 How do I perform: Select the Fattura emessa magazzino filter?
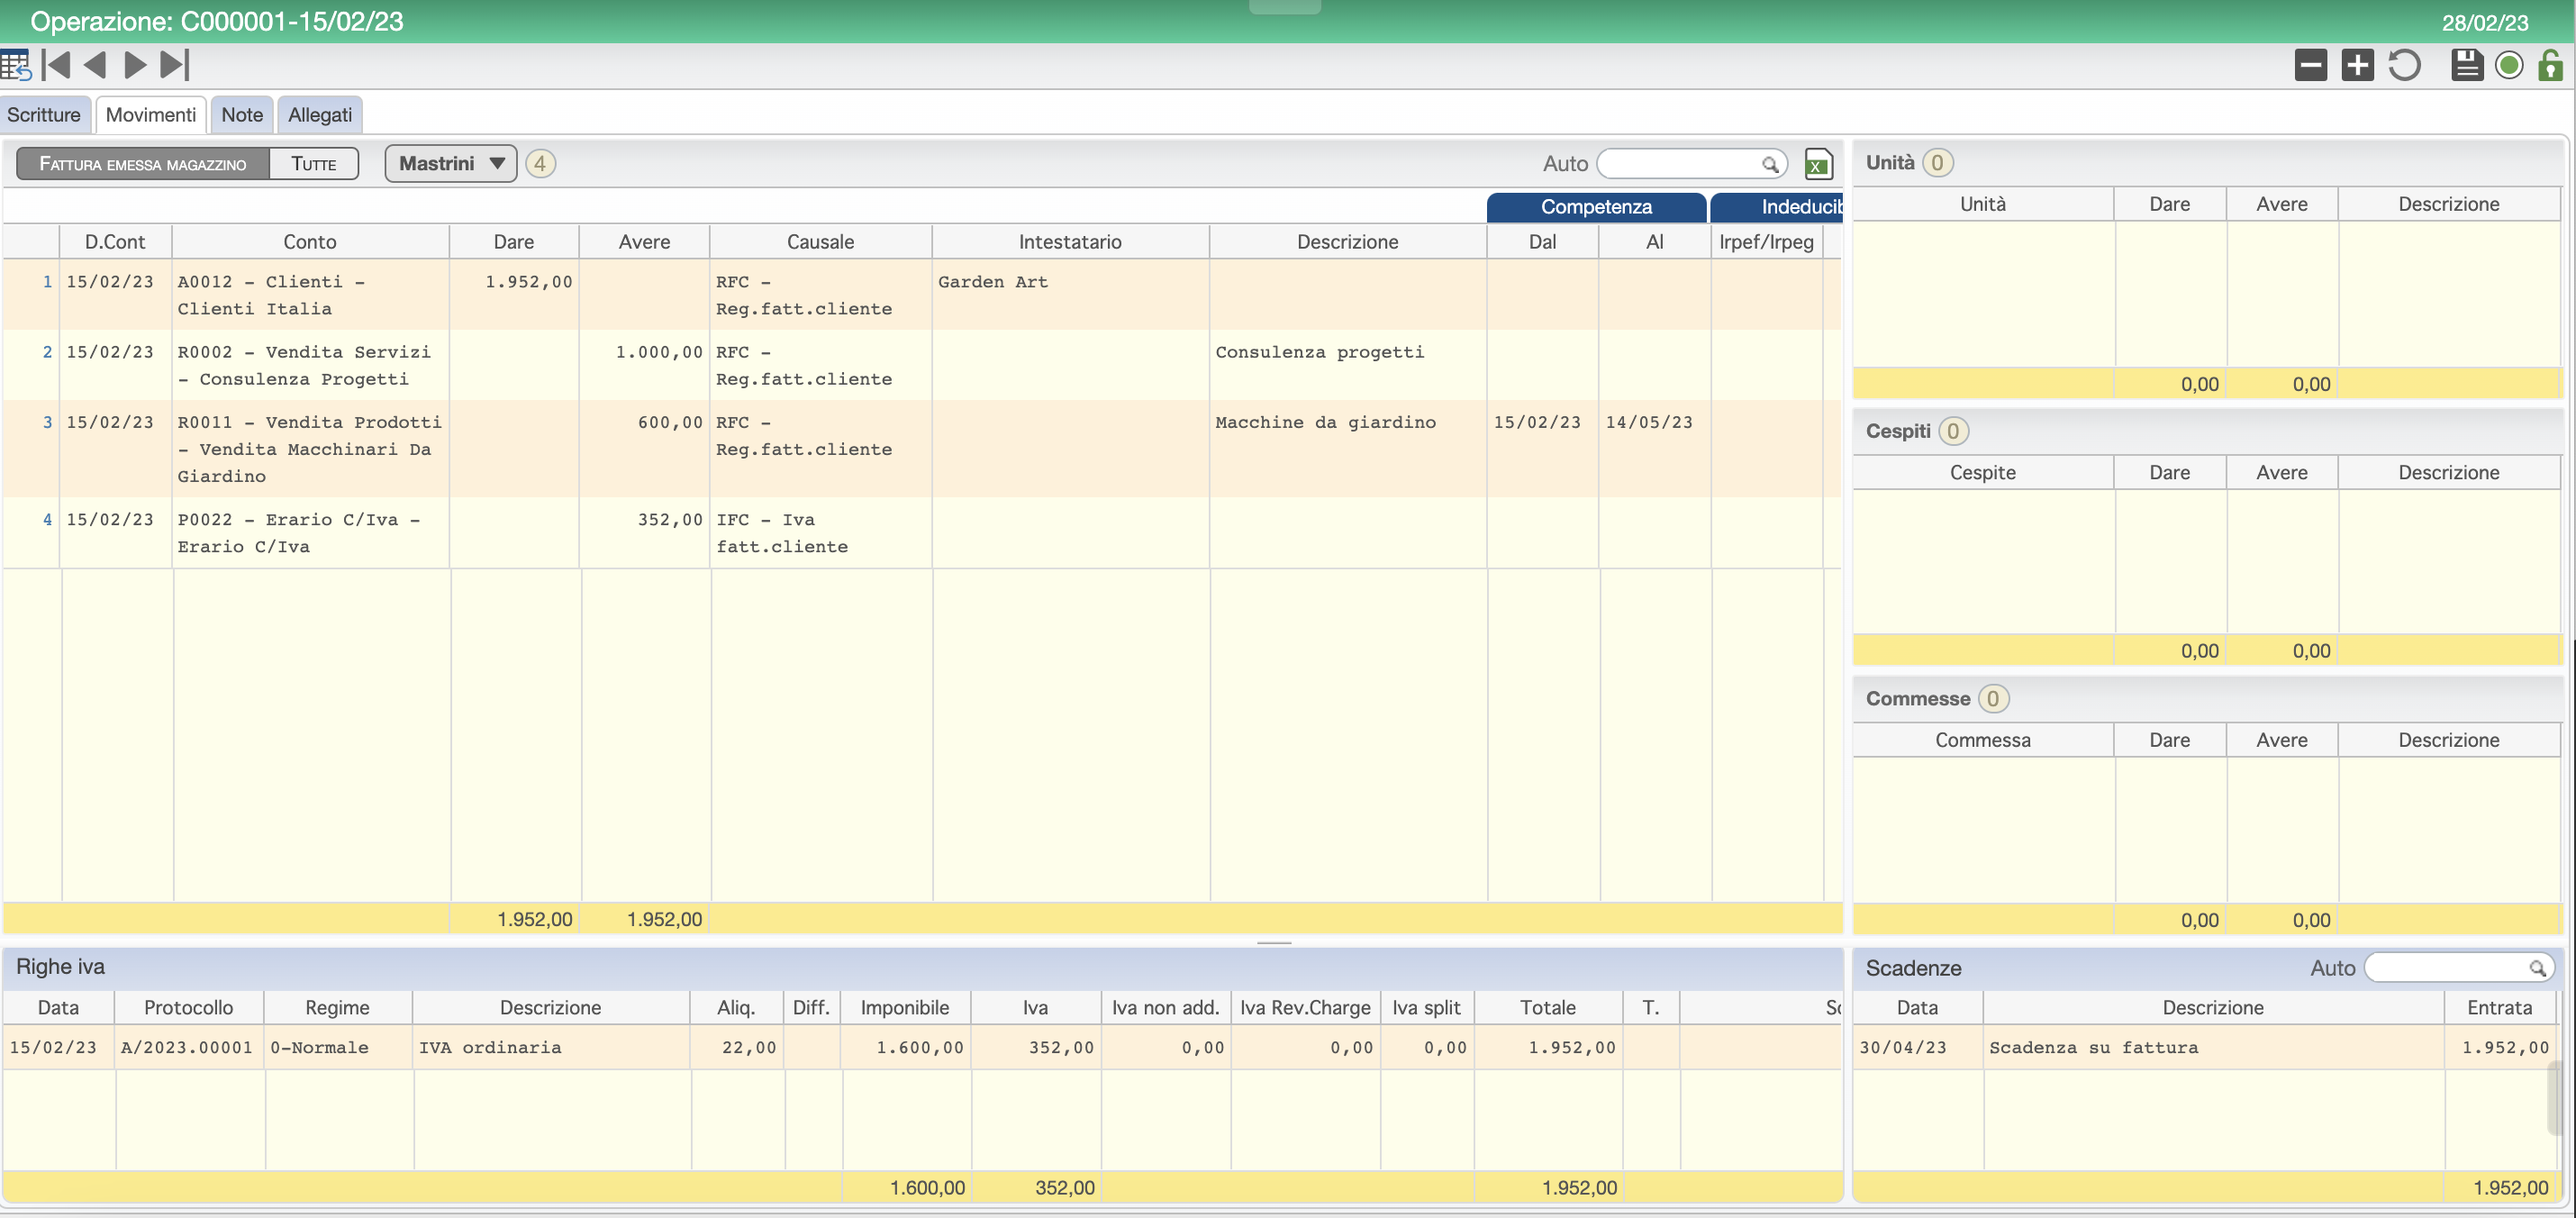point(143,164)
